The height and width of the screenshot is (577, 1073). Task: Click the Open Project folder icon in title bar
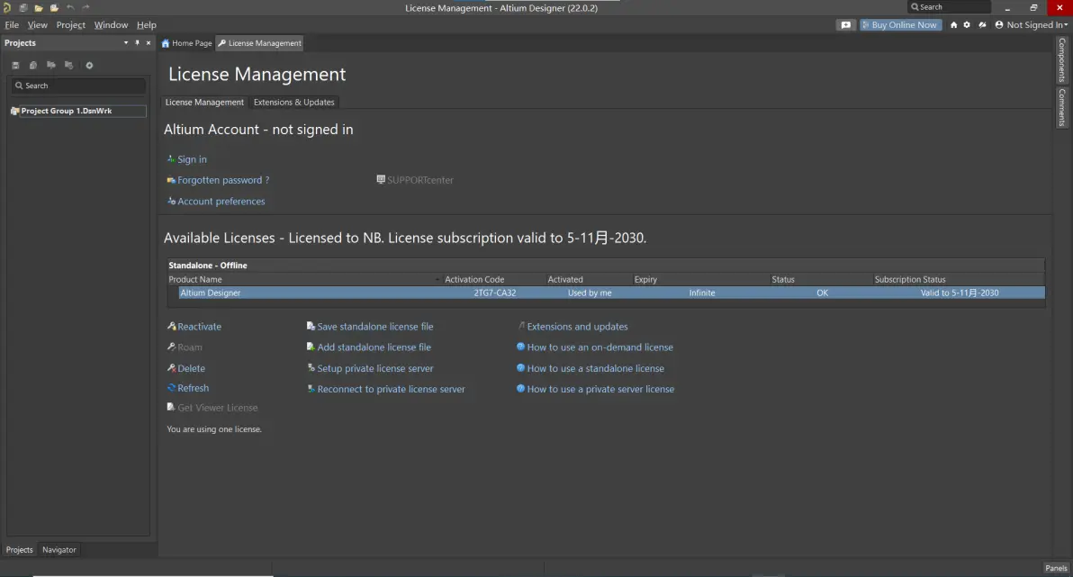click(x=54, y=7)
